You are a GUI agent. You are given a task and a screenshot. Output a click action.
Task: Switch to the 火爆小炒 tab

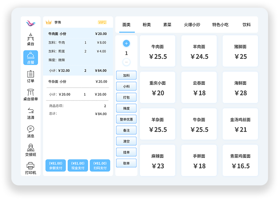(192, 25)
